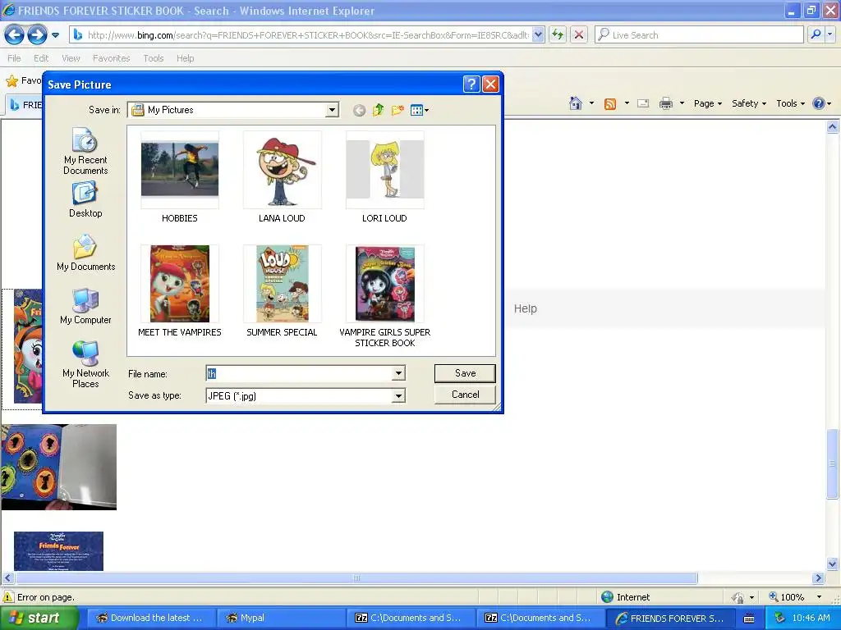This screenshot has height=630, width=841.
Task: Click the Cancel button
Action: point(465,395)
